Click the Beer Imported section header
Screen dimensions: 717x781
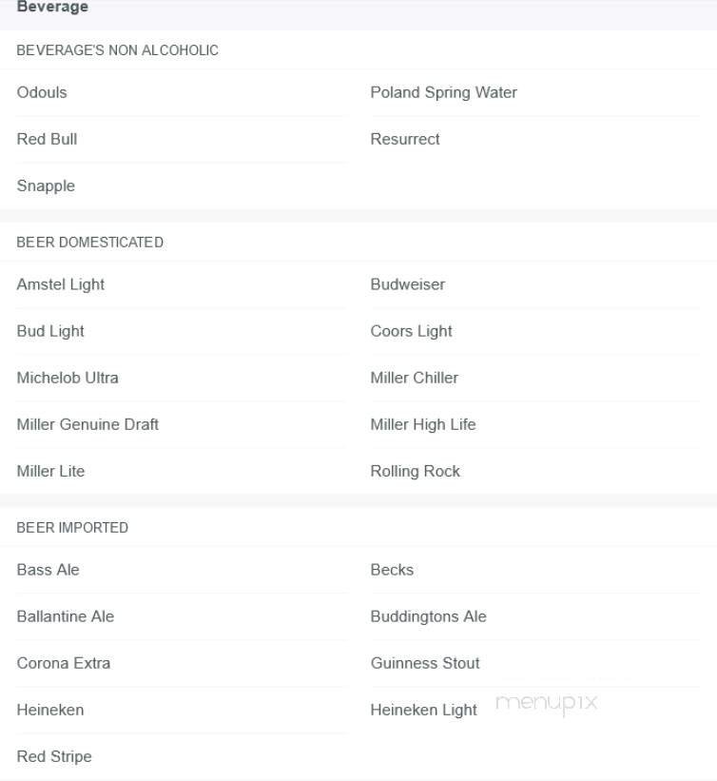tap(72, 528)
